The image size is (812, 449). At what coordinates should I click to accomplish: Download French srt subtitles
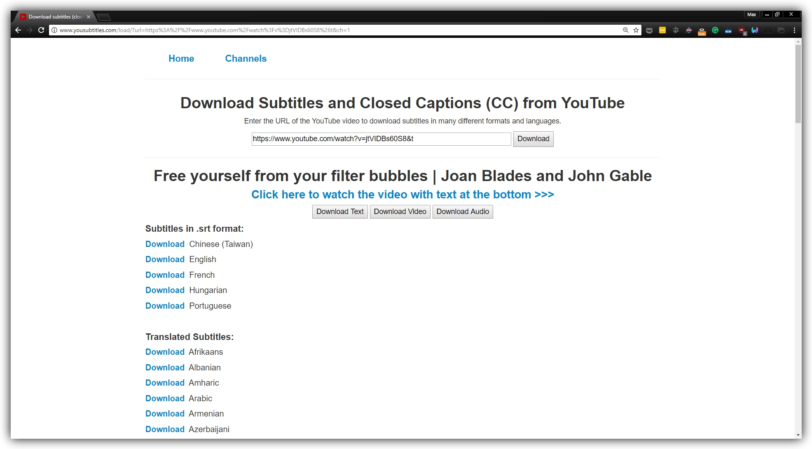coord(165,275)
